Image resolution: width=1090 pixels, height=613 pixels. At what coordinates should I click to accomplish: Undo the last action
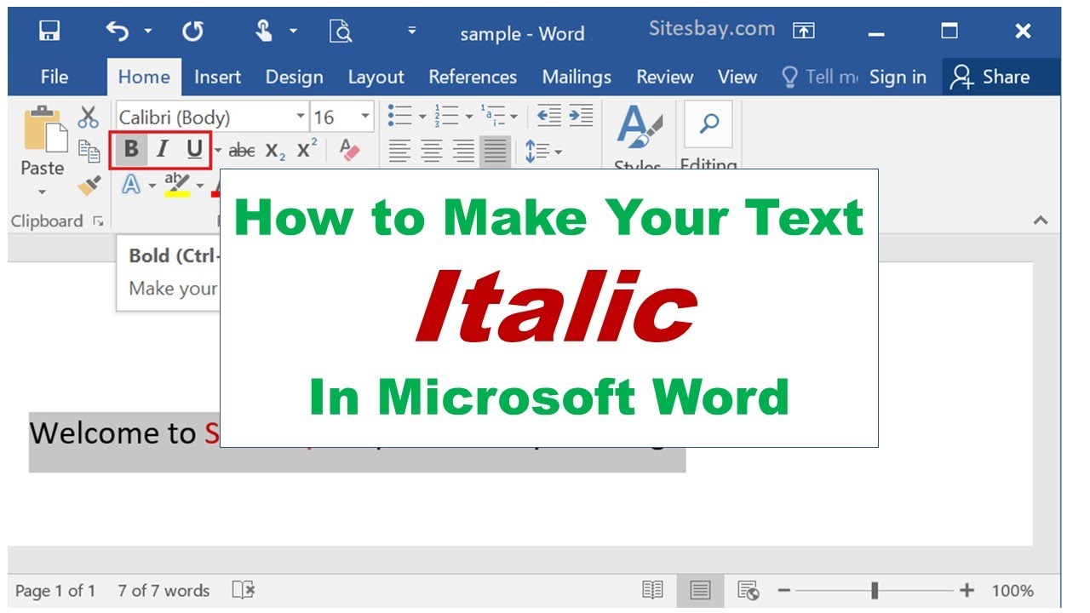[118, 31]
